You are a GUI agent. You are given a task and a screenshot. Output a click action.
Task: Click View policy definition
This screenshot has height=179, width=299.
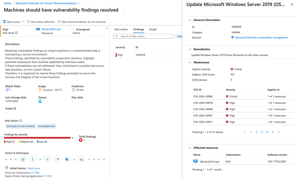41,22
